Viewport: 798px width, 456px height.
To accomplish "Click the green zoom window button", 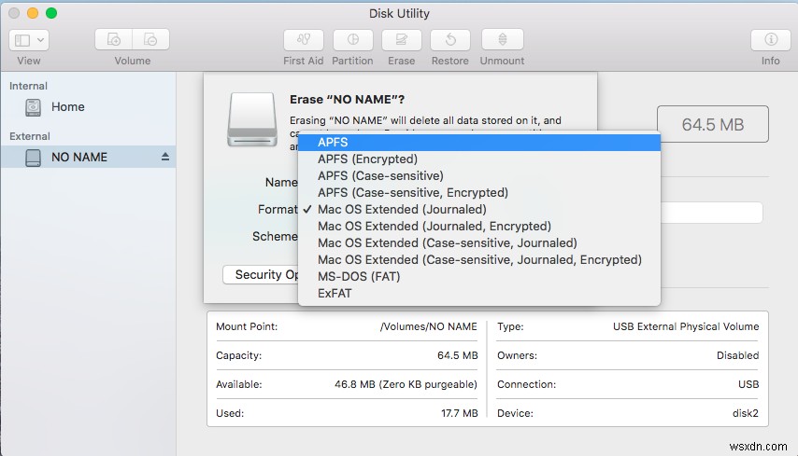I will click(51, 13).
